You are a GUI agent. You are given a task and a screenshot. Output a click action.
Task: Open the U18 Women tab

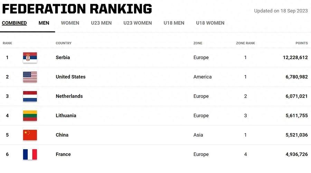210,23
